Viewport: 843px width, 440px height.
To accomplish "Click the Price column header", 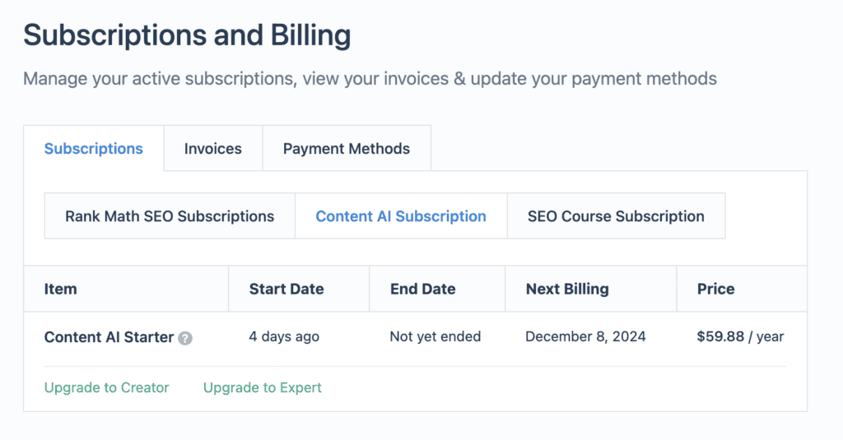I will (x=716, y=289).
